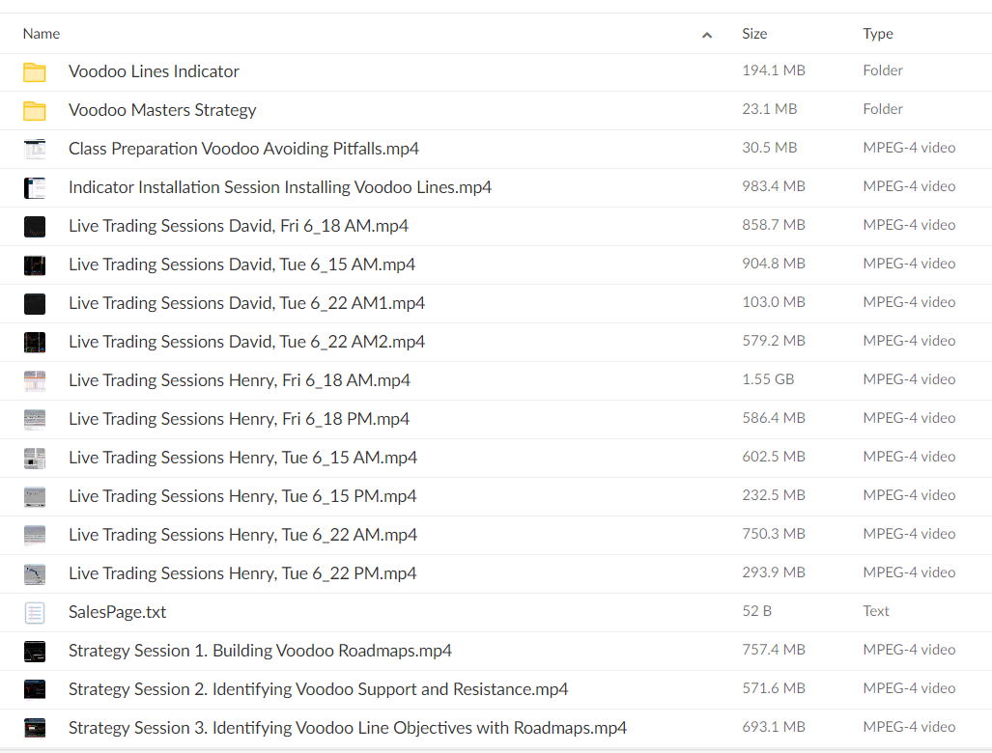Open the Voodoo Lines Indicator folder icon
Image resolution: width=992 pixels, height=753 pixels.
35,72
